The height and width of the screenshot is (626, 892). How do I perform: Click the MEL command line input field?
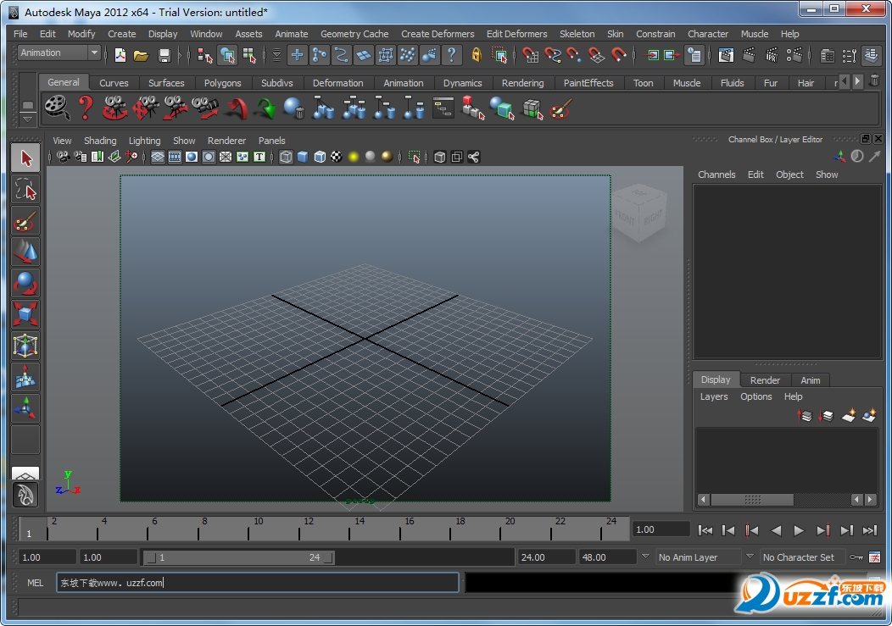(257, 583)
